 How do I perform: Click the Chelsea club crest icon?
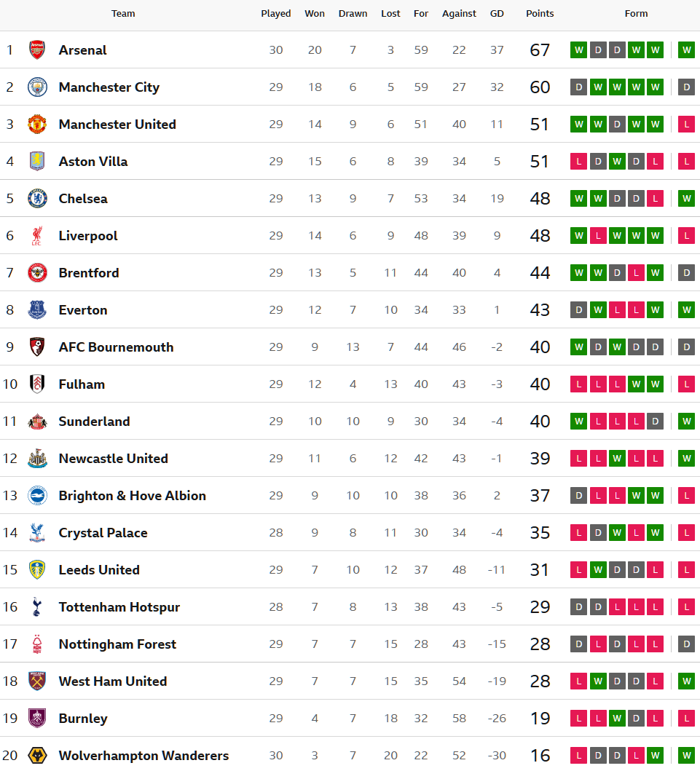point(37,199)
